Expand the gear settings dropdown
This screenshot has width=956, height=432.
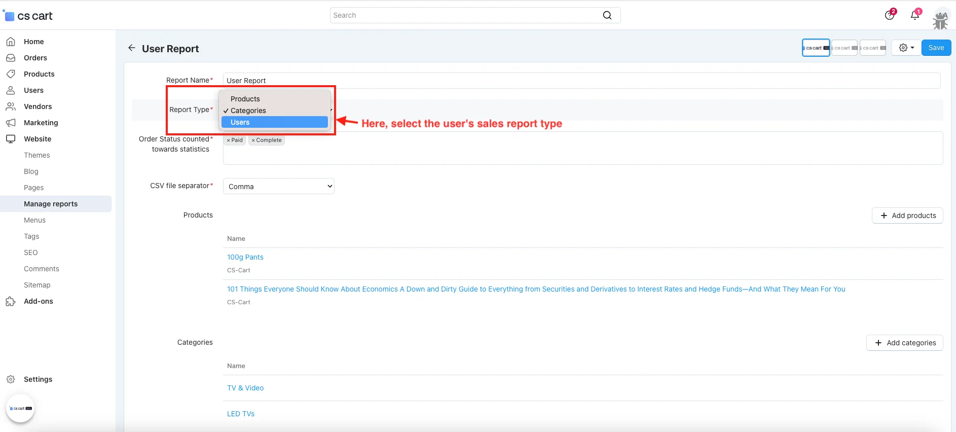[x=906, y=48]
